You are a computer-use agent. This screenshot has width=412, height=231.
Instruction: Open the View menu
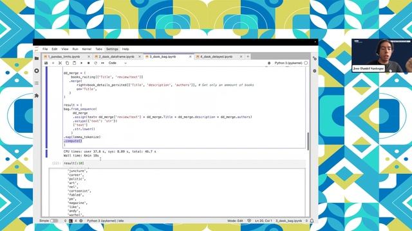pos(65,49)
